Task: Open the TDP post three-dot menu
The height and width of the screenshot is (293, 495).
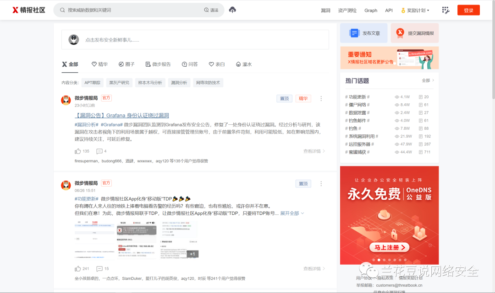Action: tap(321, 183)
